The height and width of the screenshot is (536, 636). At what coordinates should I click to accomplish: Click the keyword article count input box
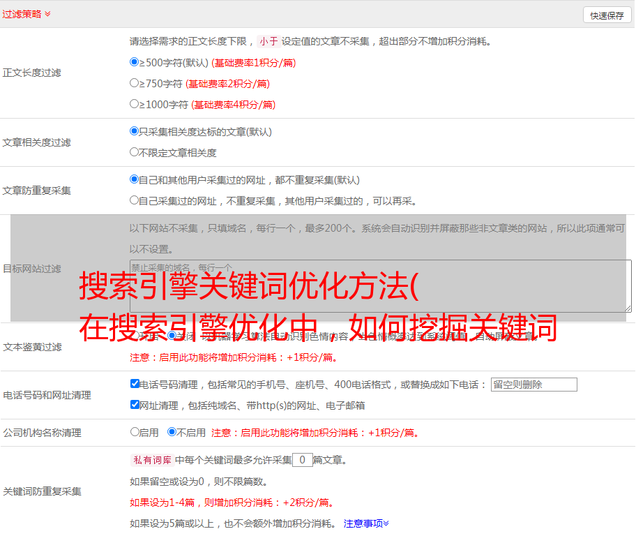[x=302, y=460]
